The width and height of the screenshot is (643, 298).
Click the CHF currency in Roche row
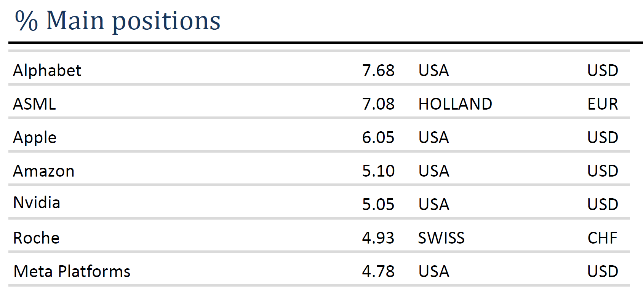pyautogui.click(x=602, y=238)
